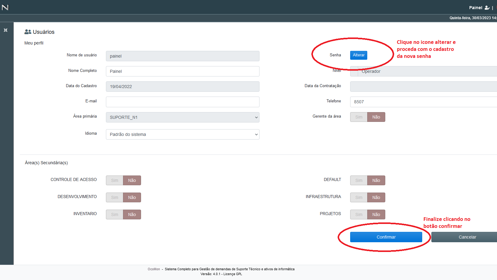The height and width of the screenshot is (280, 497).
Task: Click the Cancelar button
Action: point(464,237)
